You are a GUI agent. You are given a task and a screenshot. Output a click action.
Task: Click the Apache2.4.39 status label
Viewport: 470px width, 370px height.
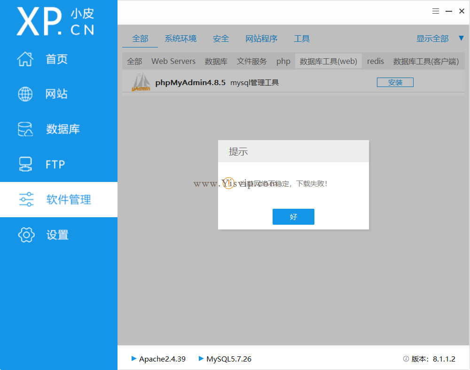[162, 359]
